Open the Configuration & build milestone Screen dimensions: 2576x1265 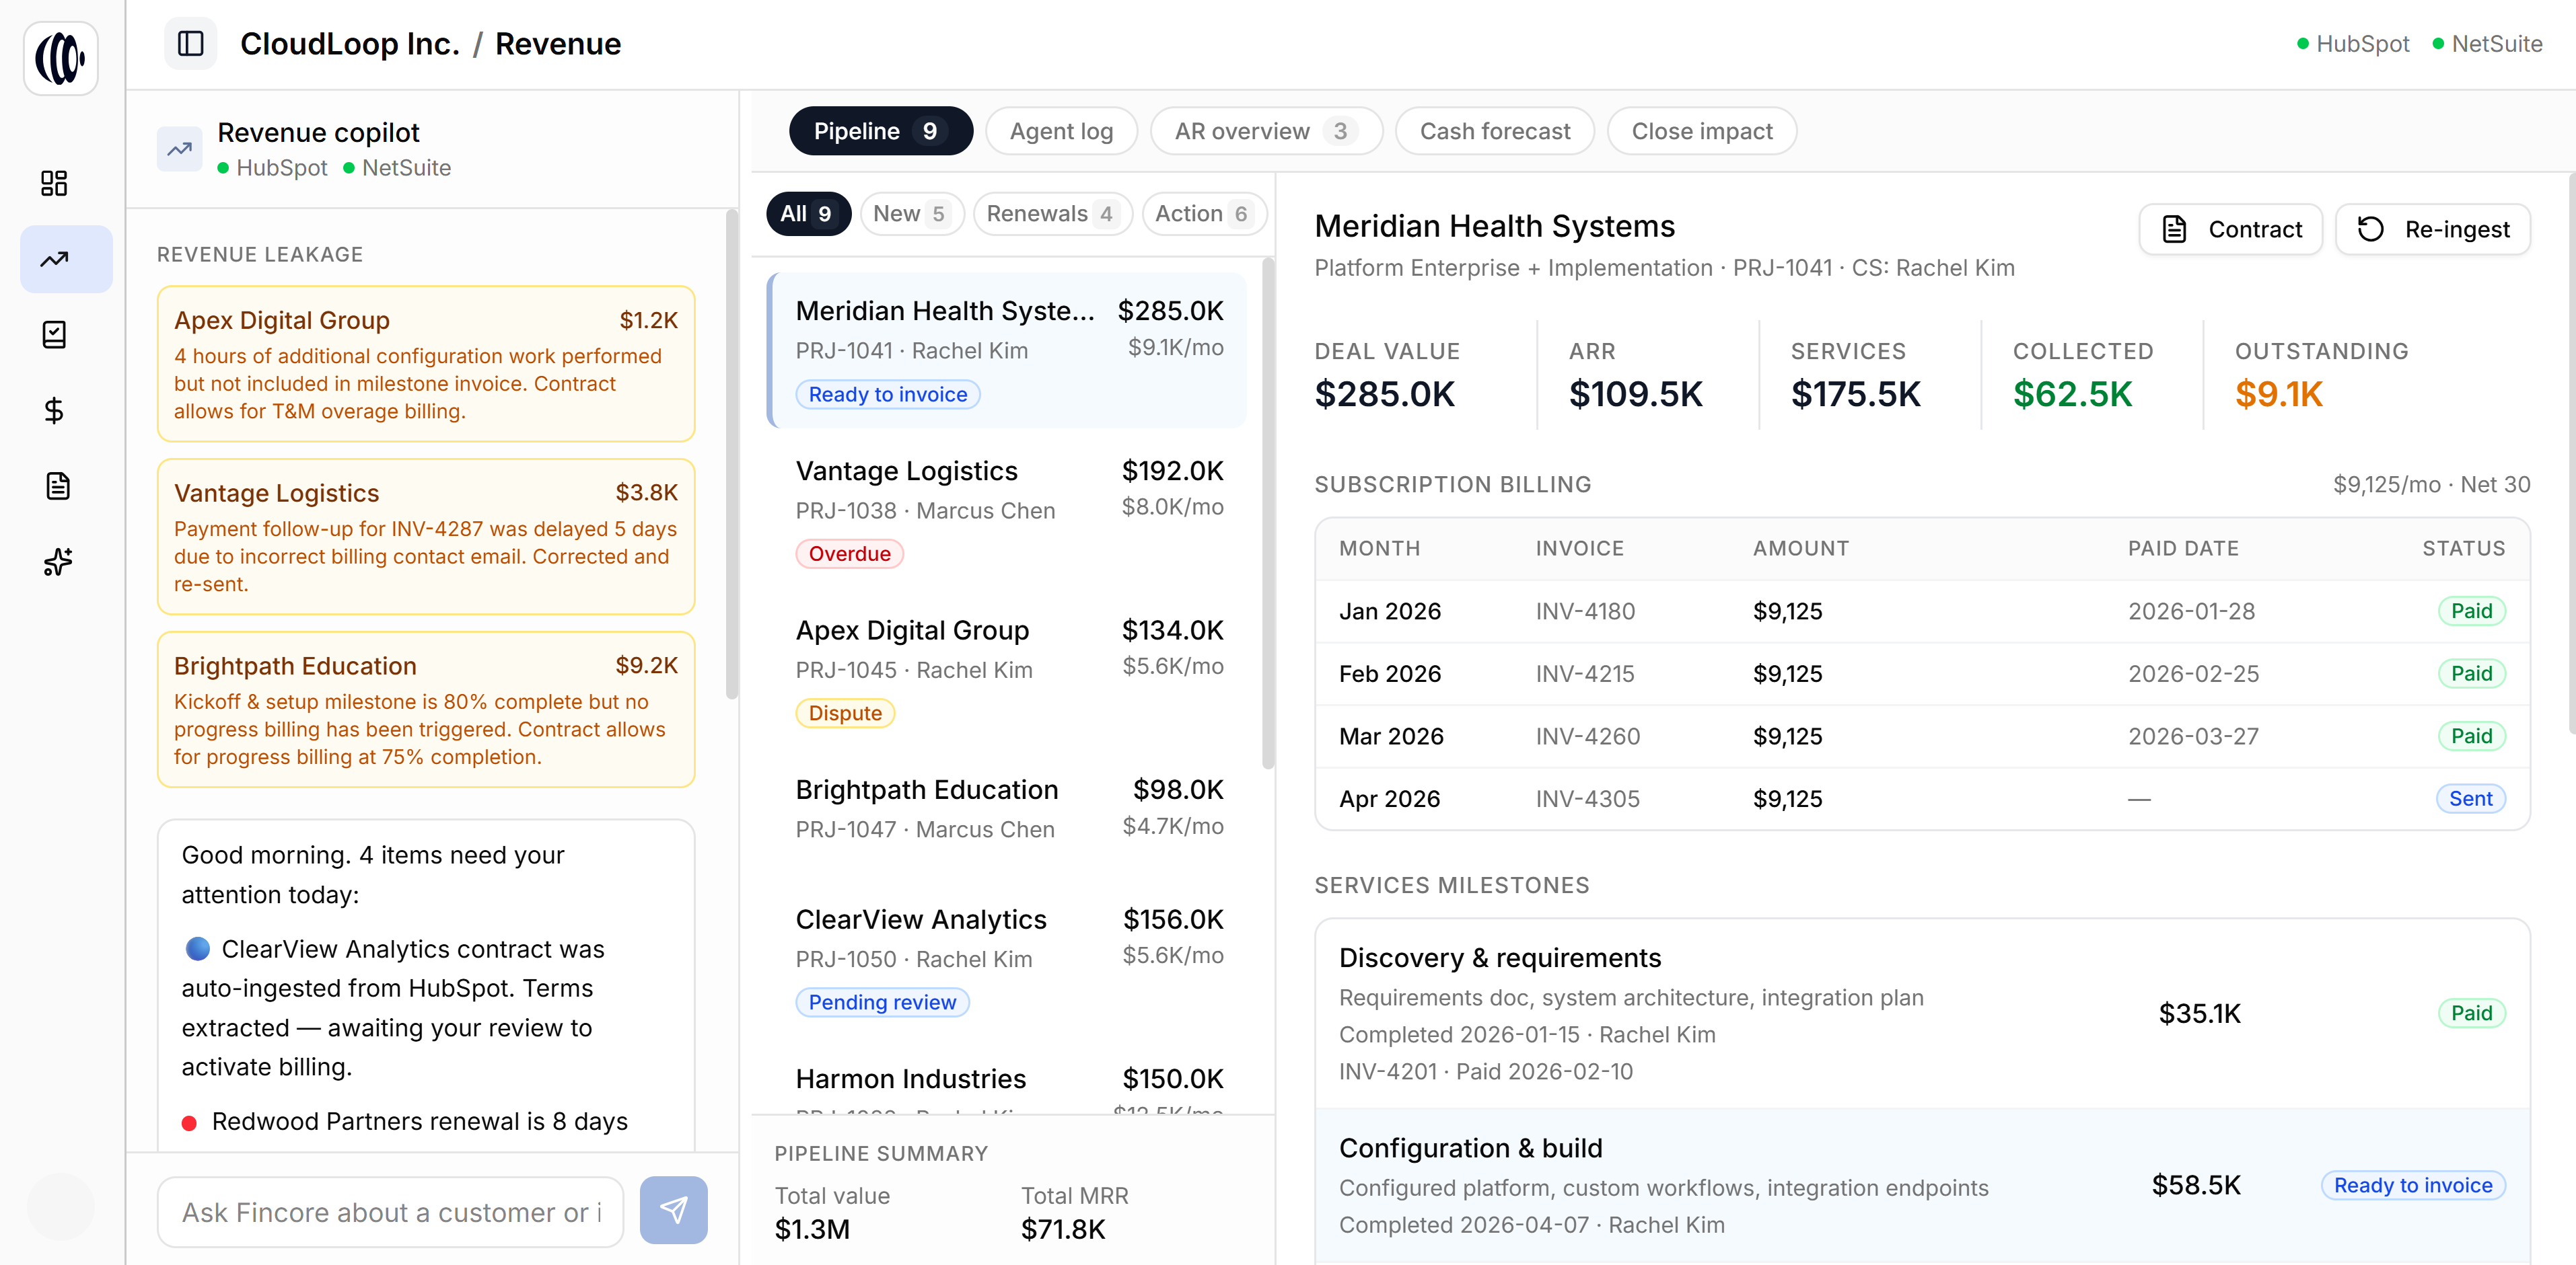click(1922, 1186)
